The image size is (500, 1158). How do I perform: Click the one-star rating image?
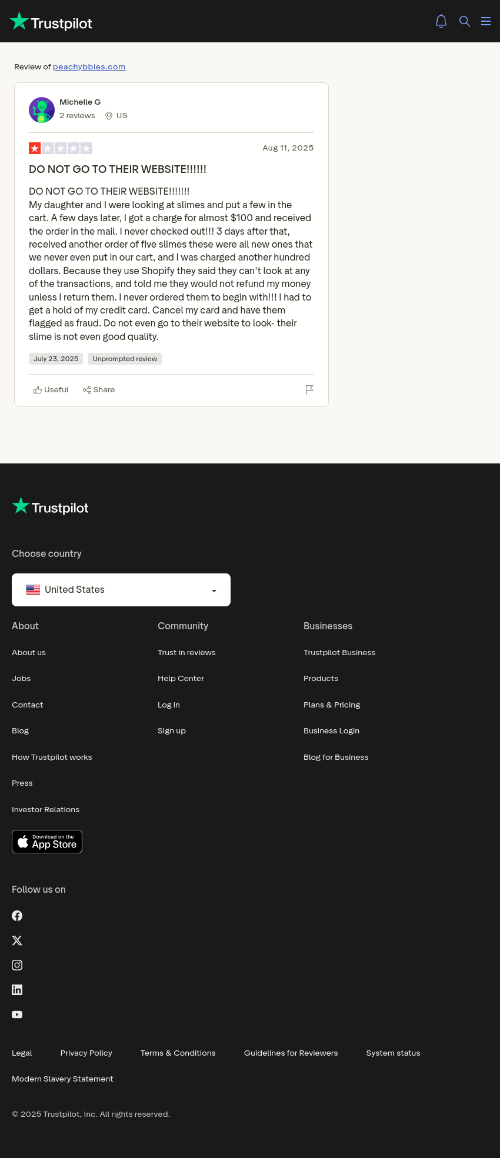point(61,148)
